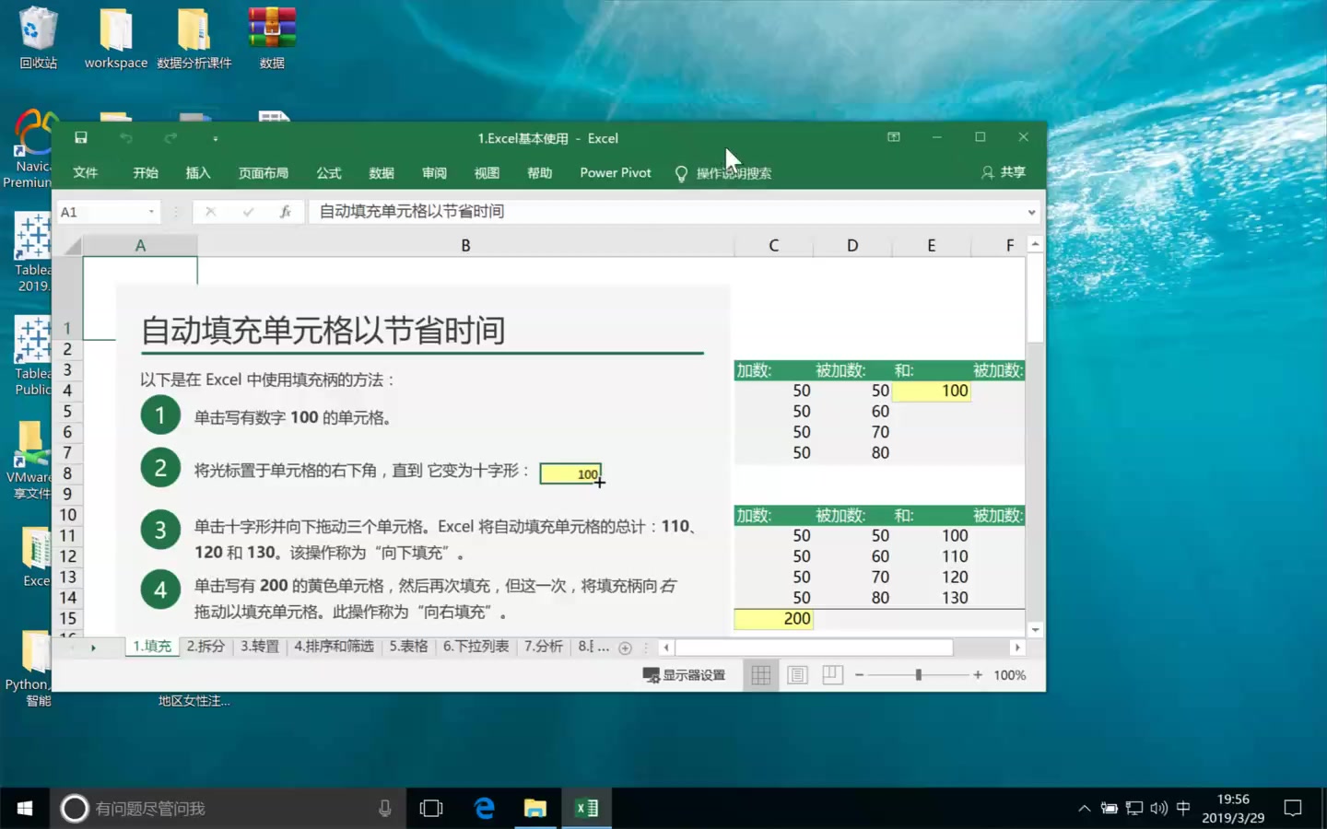Switch to the 4.排序和筛选 sheet tab
This screenshot has height=829, width=1327.
[x=334, y=647]
